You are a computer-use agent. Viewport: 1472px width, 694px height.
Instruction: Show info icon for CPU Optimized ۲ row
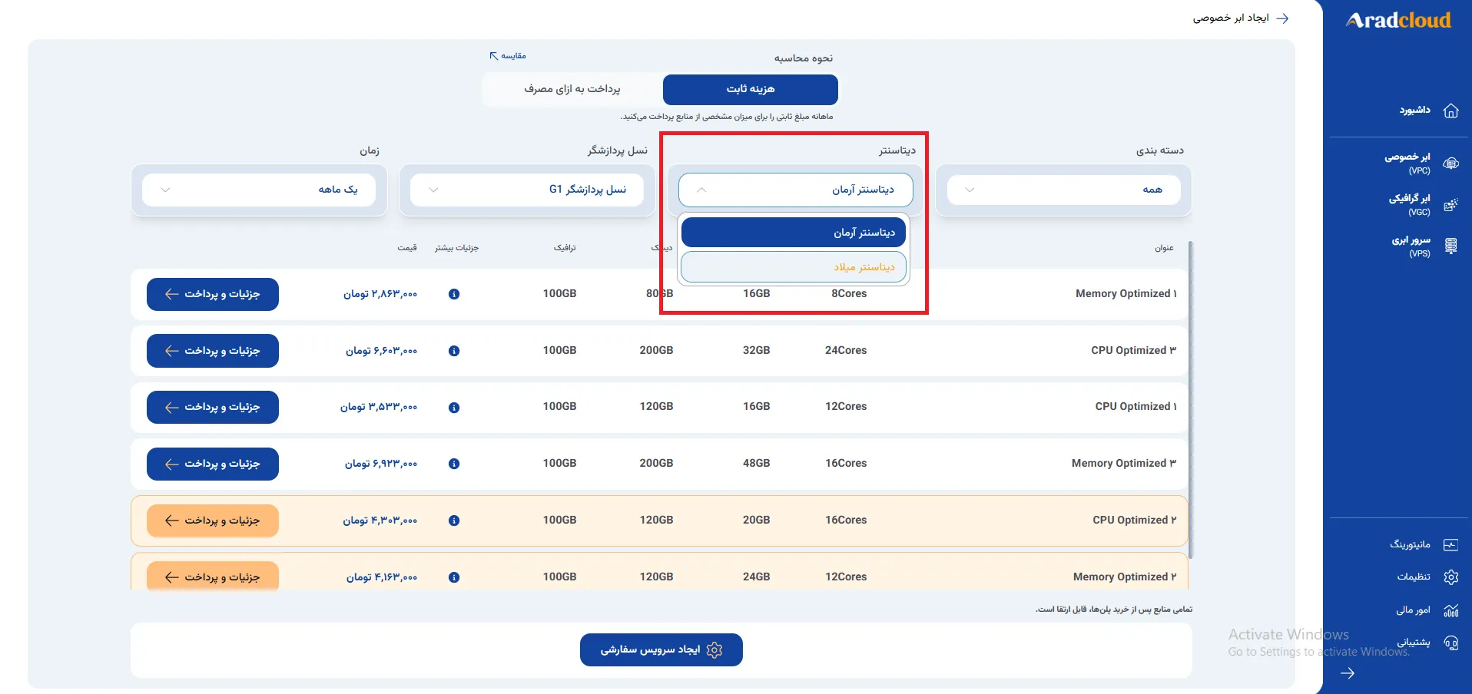[x=454, y=520]
